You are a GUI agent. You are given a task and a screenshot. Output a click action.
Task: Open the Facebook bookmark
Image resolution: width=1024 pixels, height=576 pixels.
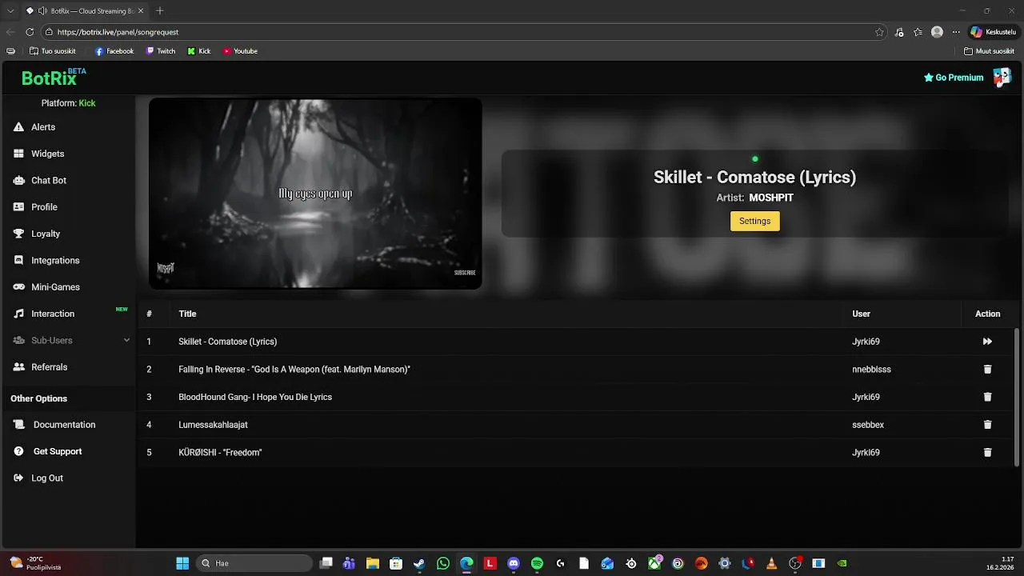tap(114, 51)
